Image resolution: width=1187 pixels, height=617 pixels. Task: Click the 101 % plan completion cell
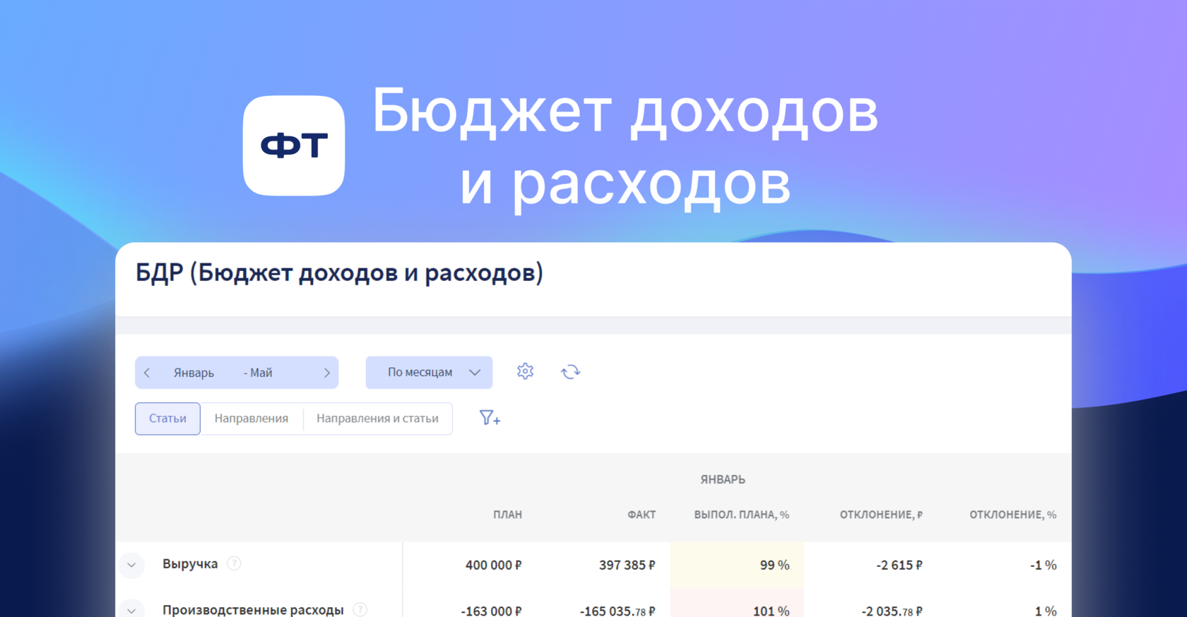pyautogui.click(x=737, y=603)
